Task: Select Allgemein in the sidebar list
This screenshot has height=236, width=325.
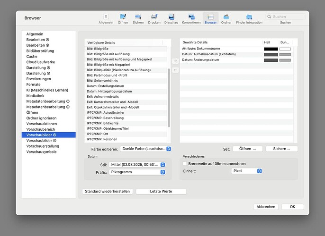Action: click(48, 34)
